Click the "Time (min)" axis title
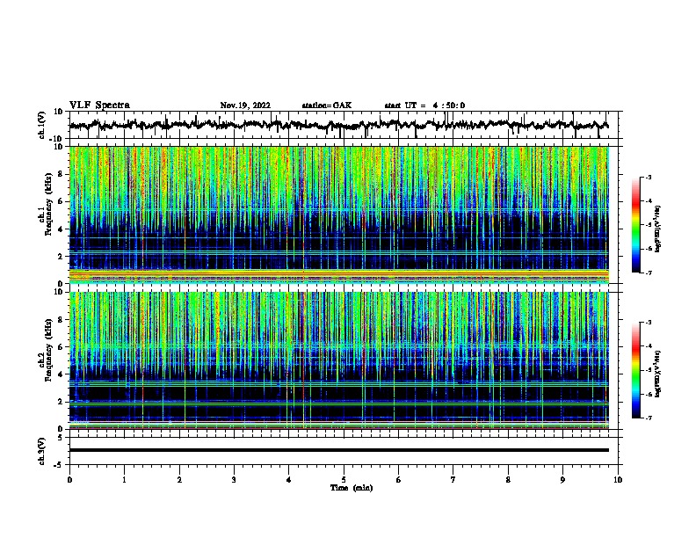Screen dimensions: 696x538 pos(352,488)
